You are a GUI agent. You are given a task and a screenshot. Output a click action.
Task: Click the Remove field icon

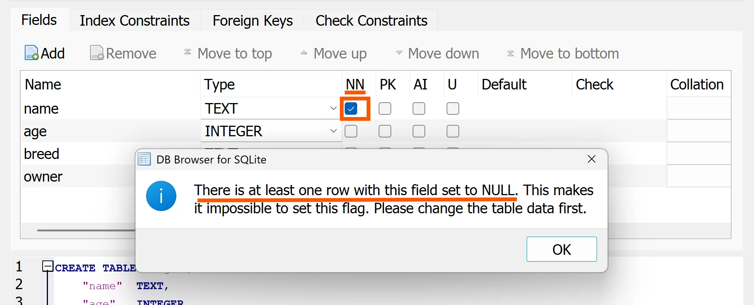pyautogui.click(x=97, y=53)
